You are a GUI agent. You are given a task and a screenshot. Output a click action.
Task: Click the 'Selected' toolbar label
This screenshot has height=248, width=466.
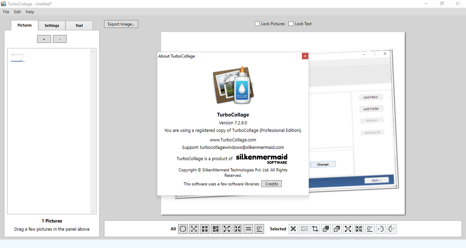coord(278,229)
